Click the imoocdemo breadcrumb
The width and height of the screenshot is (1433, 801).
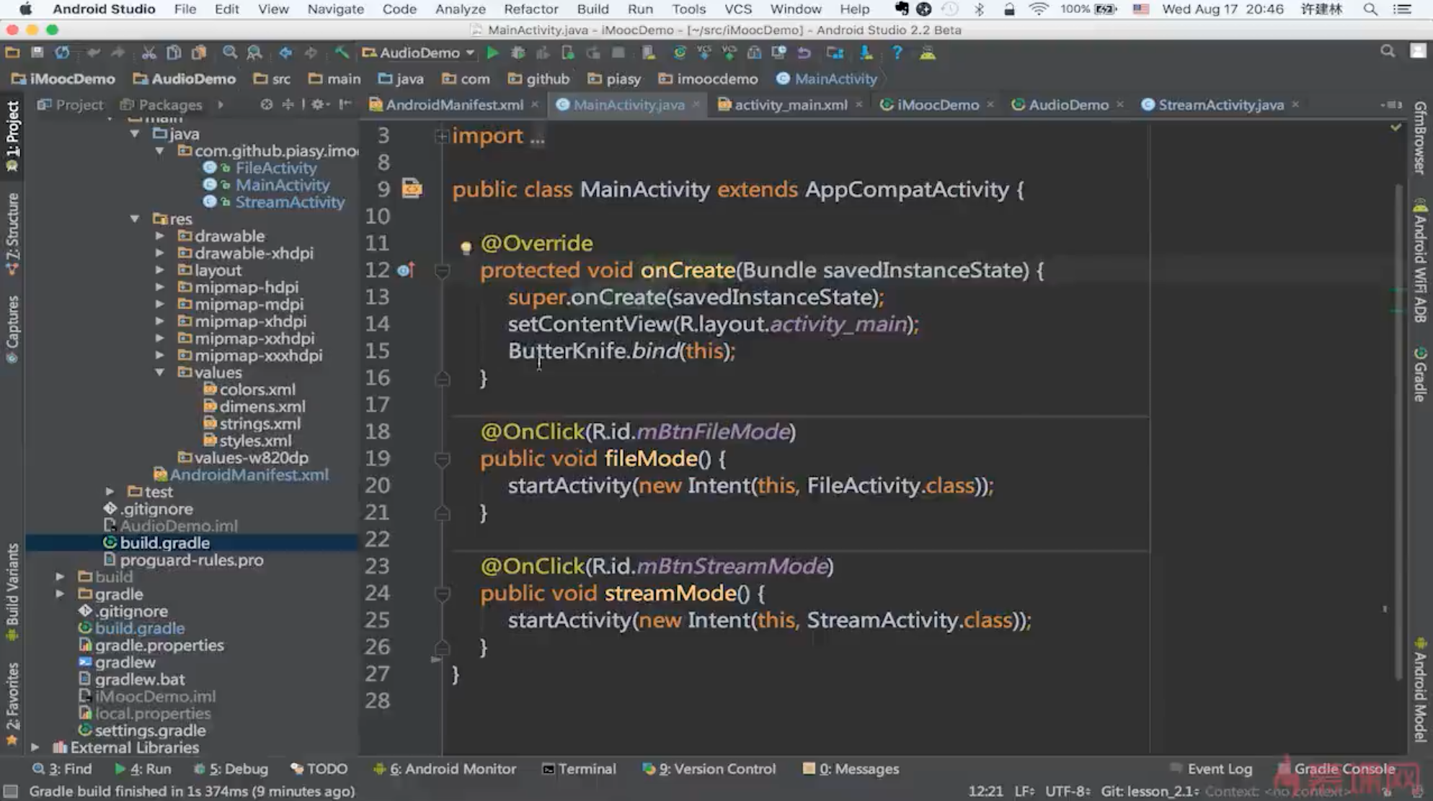[709, 79]
